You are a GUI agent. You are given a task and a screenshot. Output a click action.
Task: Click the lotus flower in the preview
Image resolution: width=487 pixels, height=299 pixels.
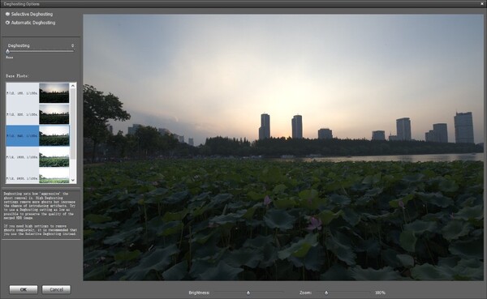[x=314, y=224]
